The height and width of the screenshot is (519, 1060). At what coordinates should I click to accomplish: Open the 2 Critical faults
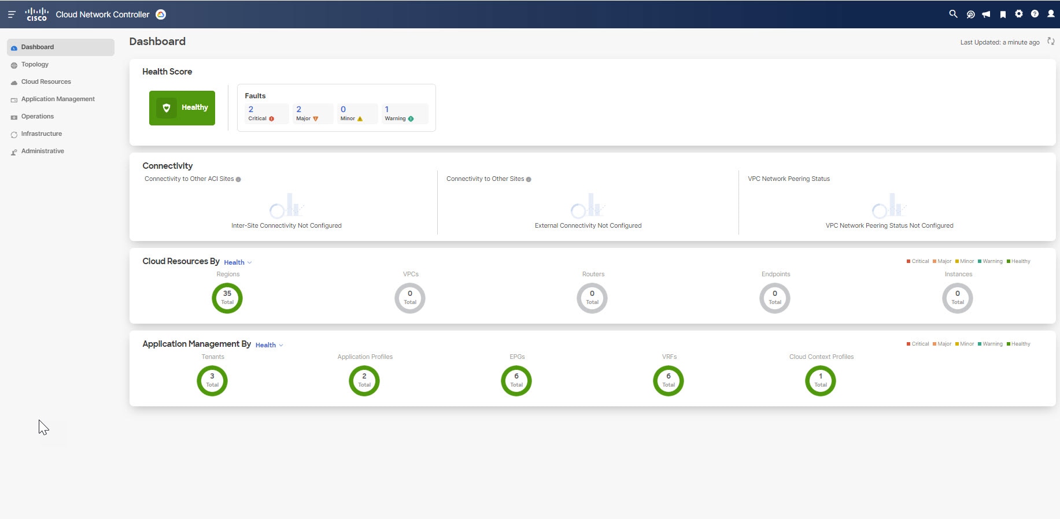coord(267,114)
